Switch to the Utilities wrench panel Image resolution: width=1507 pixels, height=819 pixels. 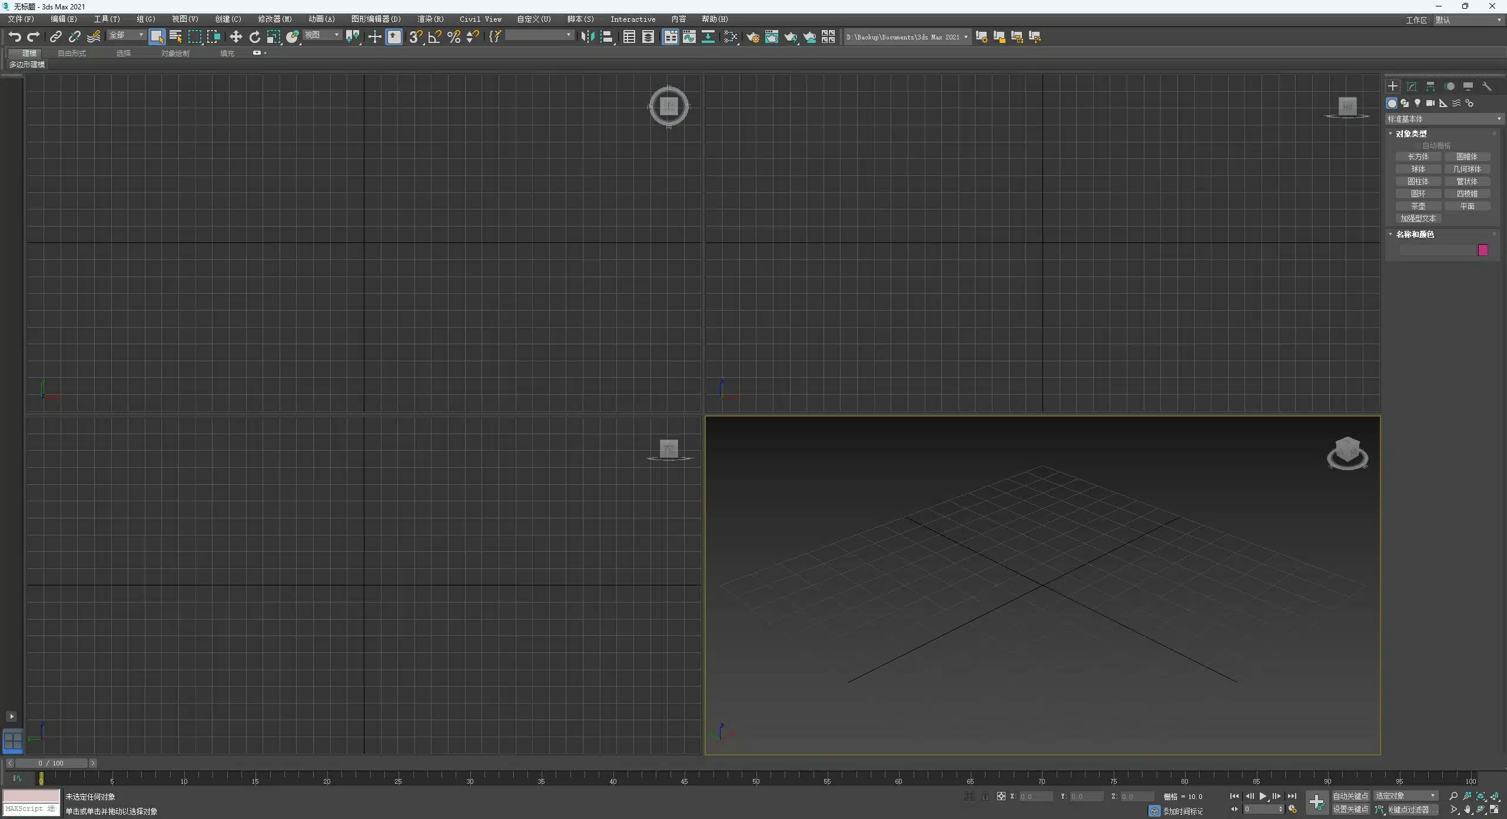tap(1487, 86)
